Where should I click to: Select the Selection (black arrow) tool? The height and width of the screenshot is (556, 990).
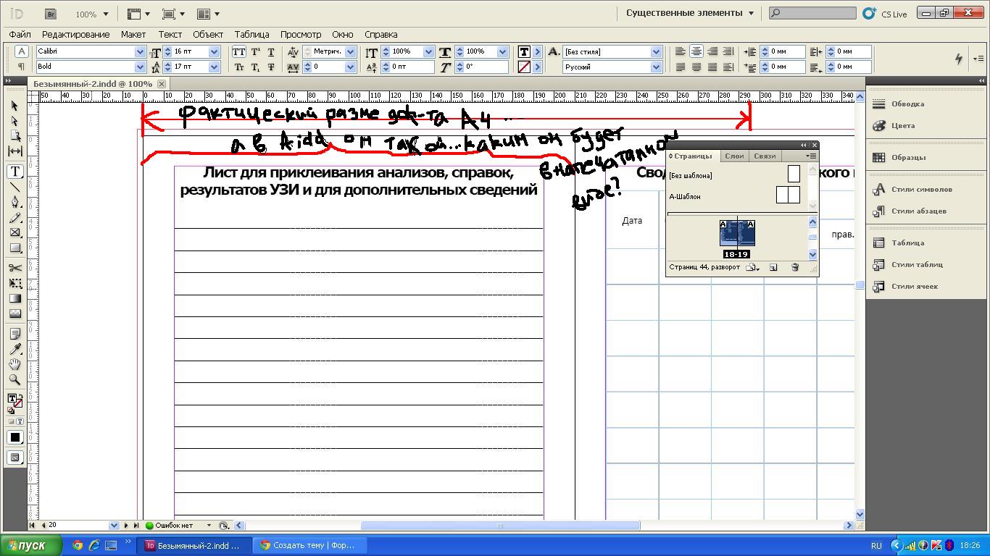click(14, 106)
